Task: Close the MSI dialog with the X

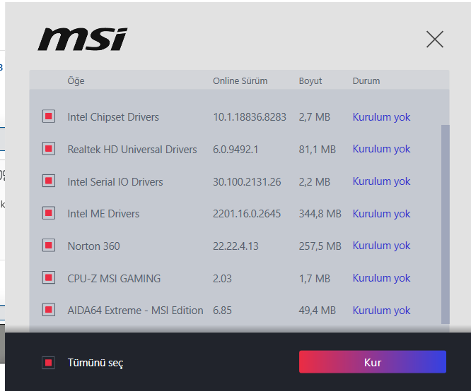Action: pyautogui.click(x=435, y=40)
